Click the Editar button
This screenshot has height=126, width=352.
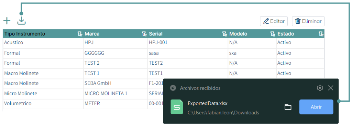pyautogui.click(x=274, y=21)
